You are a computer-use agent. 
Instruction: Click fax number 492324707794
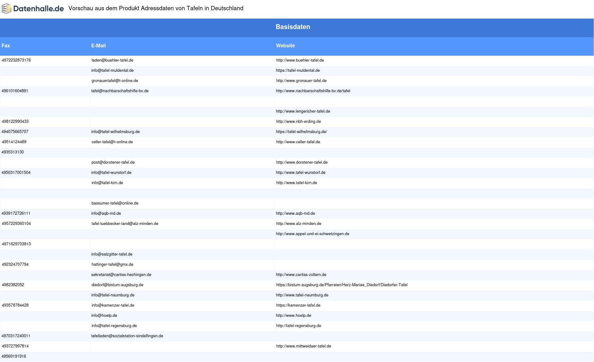pos(15,265)
